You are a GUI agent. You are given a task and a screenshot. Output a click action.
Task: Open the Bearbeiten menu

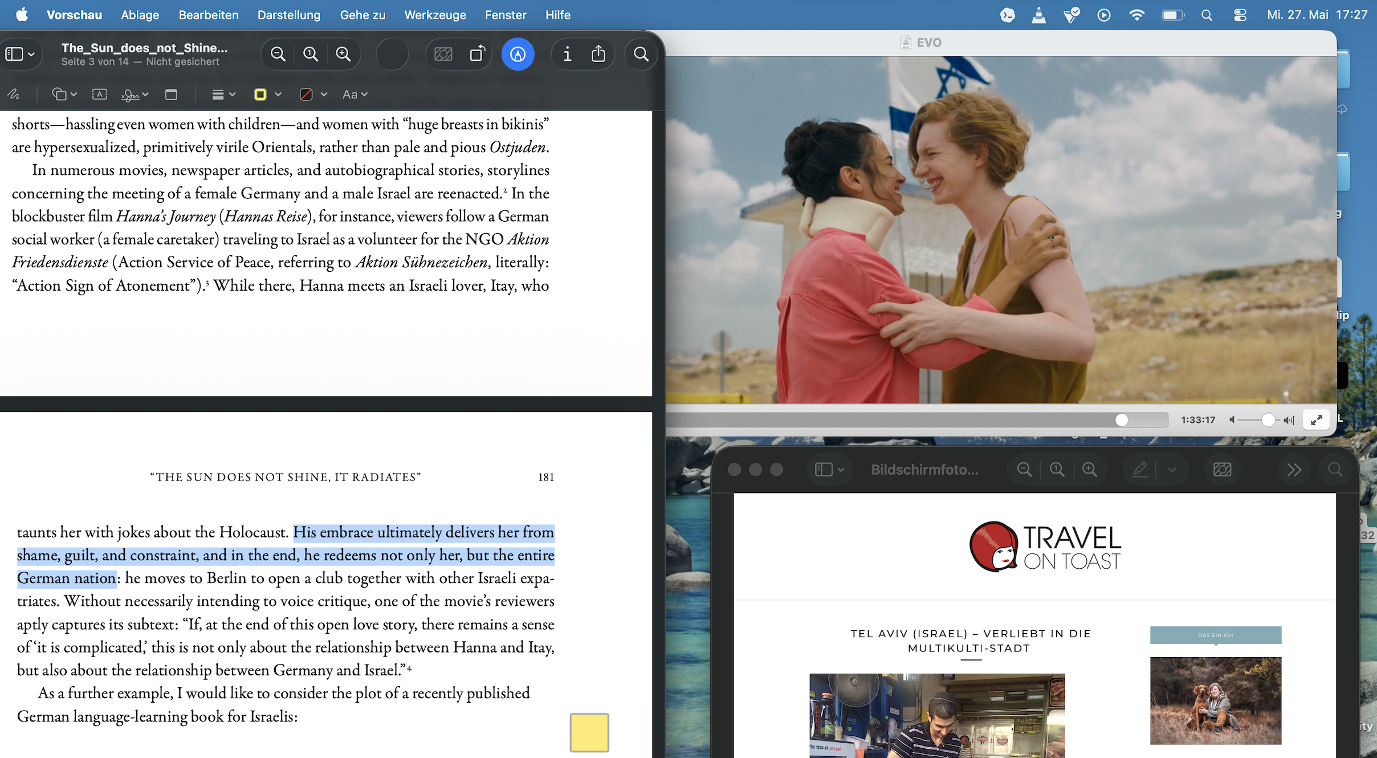pyautogui.click(x=209, y=15)
